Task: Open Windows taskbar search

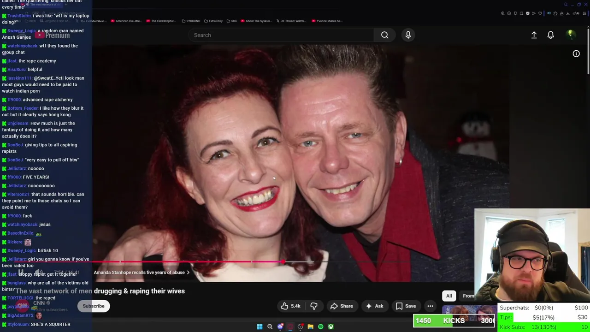Action: (270, 326)
